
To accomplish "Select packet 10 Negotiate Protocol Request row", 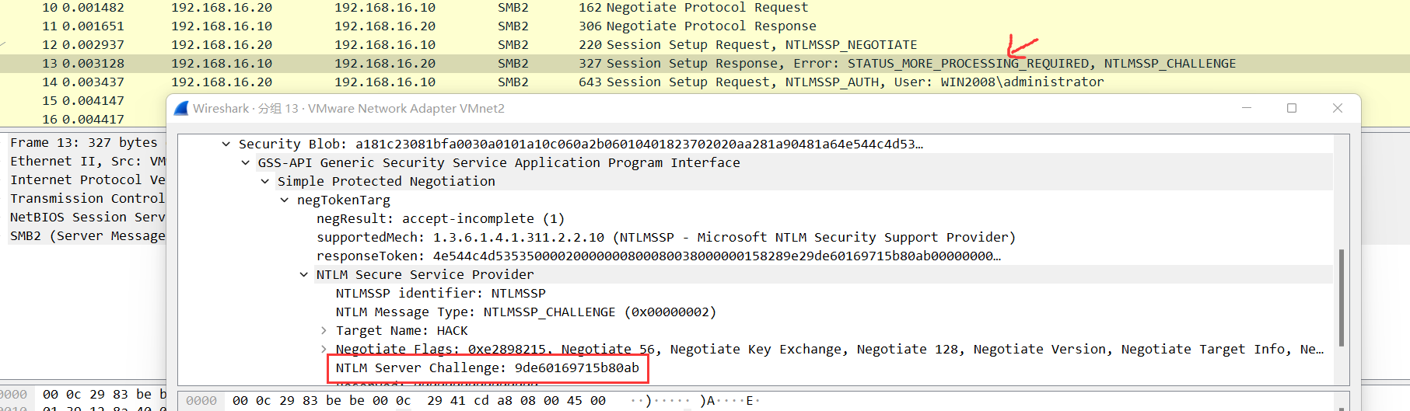I will click(692, 8).
